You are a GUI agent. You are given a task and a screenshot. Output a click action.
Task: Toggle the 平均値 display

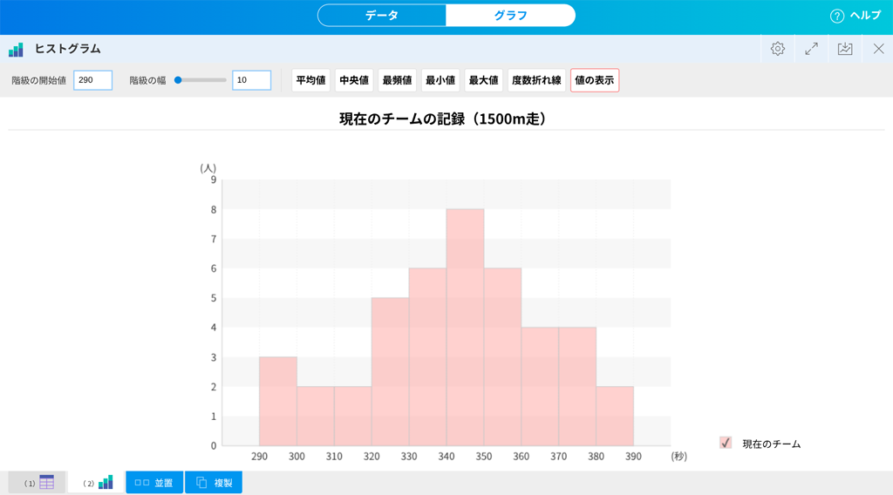click(311, 80)
